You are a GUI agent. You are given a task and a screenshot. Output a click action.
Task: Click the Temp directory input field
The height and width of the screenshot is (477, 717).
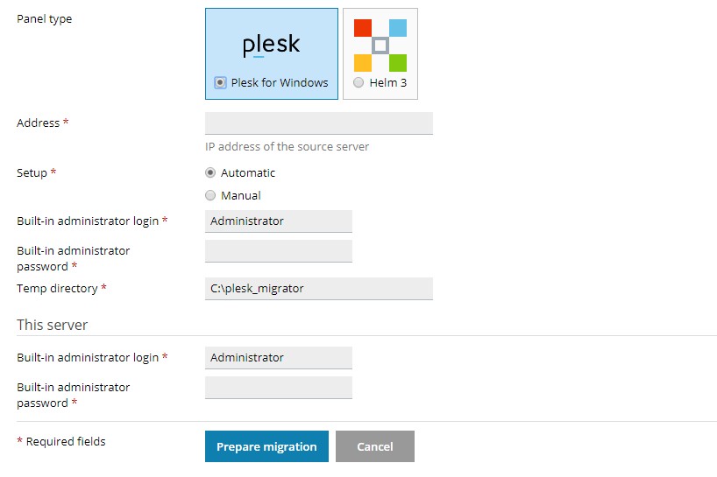(x=319, y=289)
